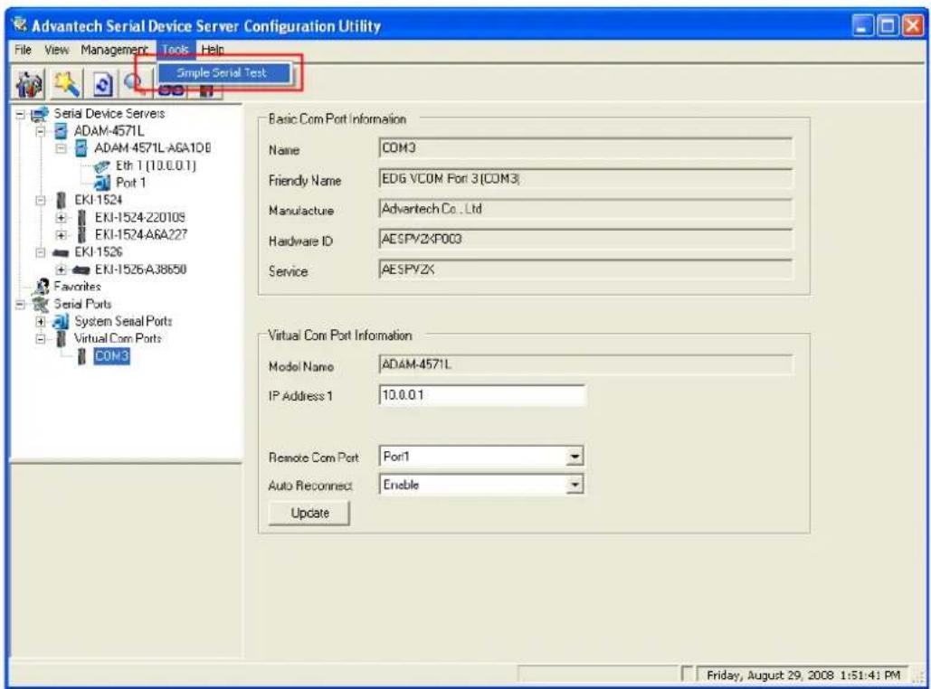The width and height of the screenshot is (931, 689).
Task: Click the magnifier search toolbar icon
Action: pyautogui.click(x=132, y=83)
